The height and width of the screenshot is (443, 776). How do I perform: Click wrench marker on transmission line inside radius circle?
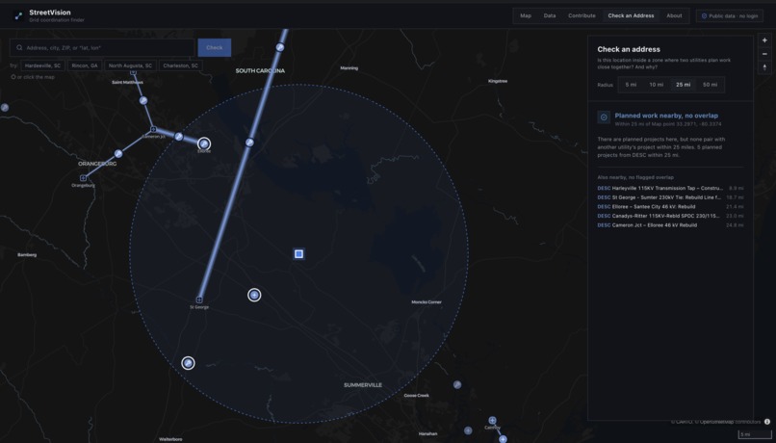250,143
